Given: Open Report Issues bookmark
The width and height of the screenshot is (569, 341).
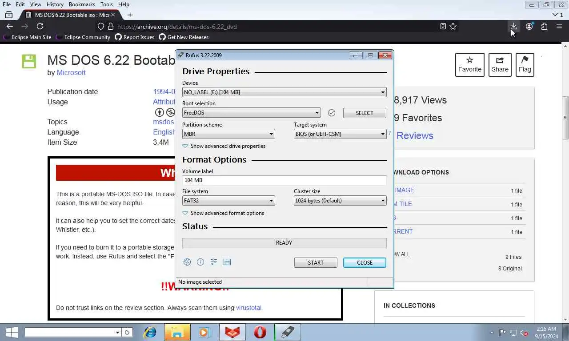Looking at the screenshot, I should click(x=135, y=37).
